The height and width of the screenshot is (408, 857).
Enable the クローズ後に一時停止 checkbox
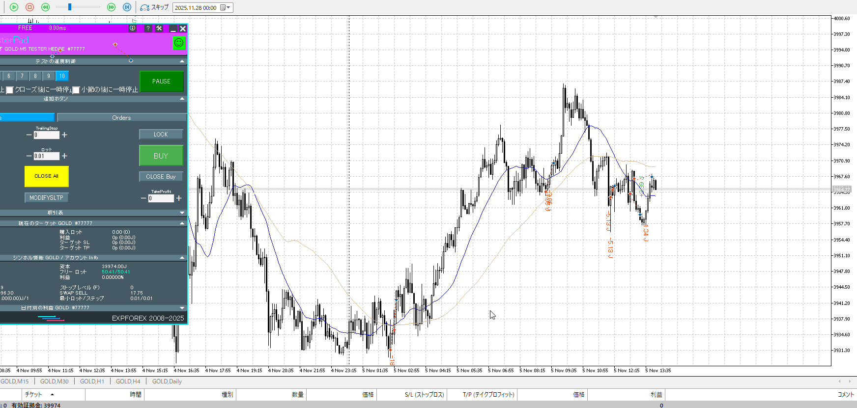(x=10, y=90)
